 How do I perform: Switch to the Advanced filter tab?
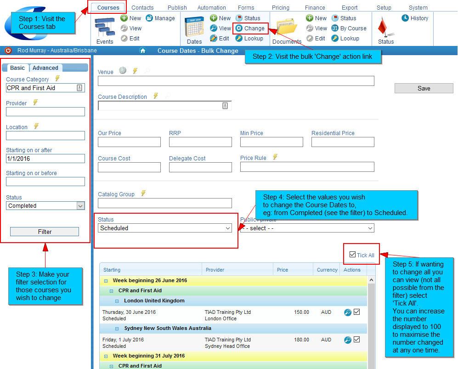pos(45,68)
